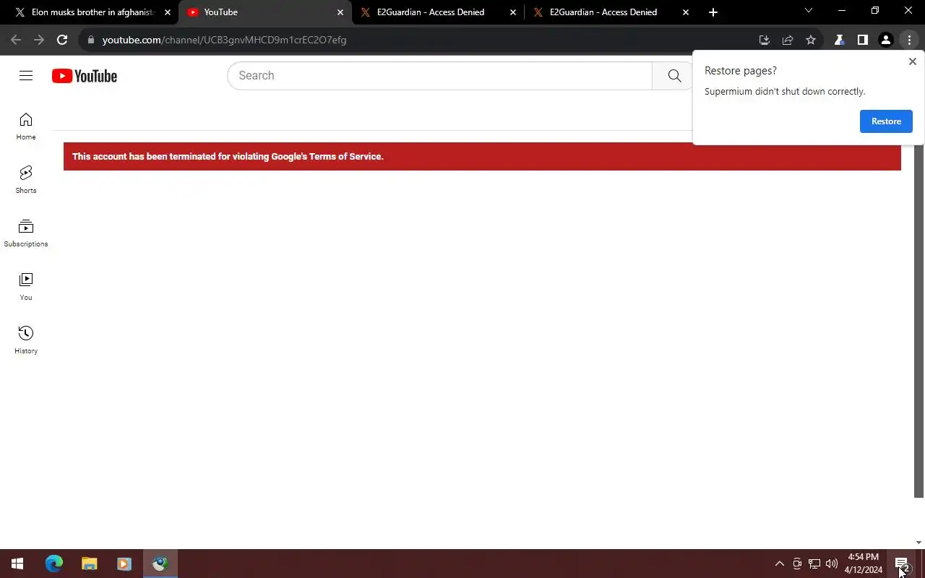The height and width of the screenshot is (578, 925).
Task: Open the tray icon right of hidden-icons arrow
Action: (797, 564)
